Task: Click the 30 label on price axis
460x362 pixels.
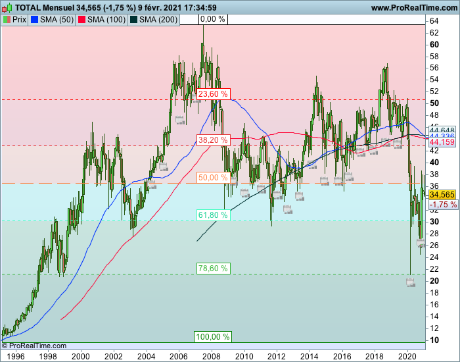Action: tap(434, 222)
